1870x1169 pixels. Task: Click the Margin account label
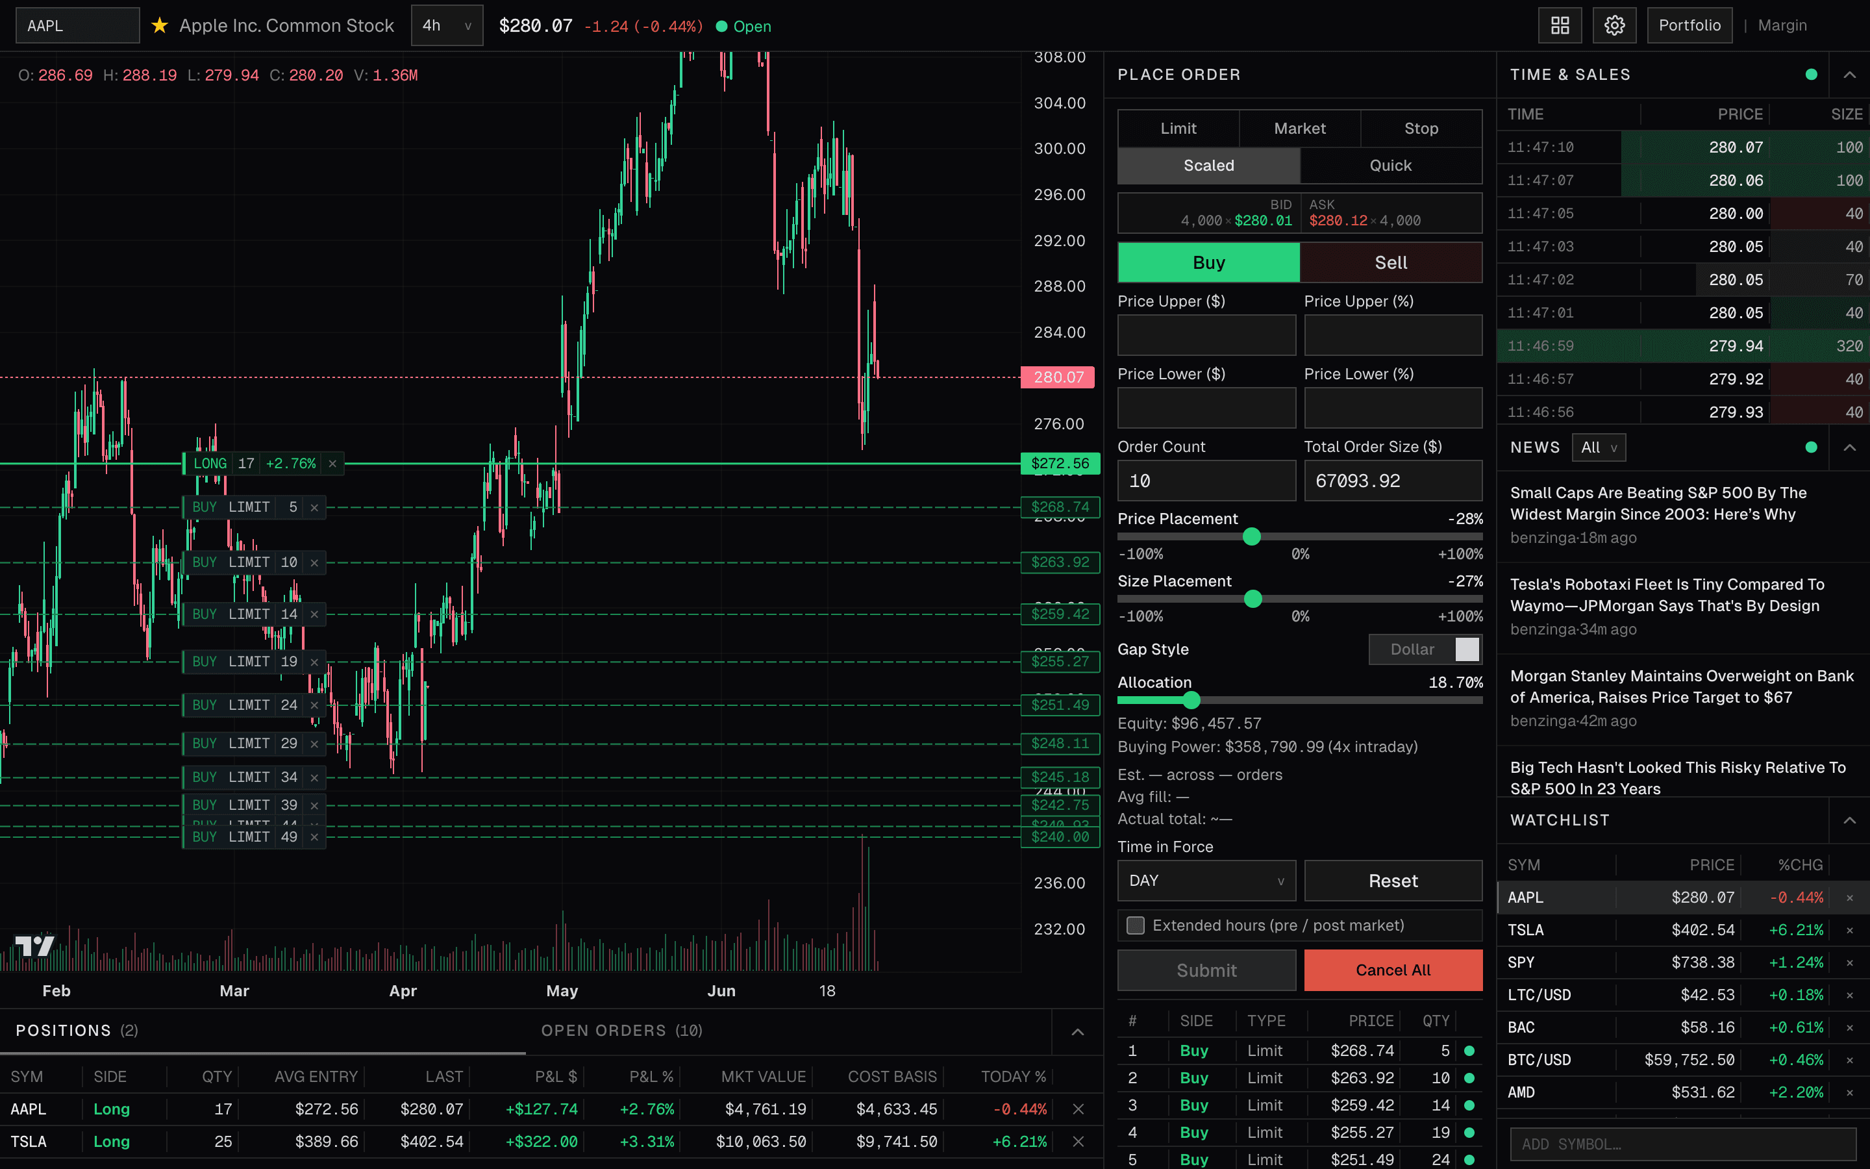click(1782, 25)
